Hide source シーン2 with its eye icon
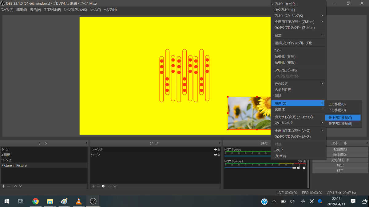 coord(215,150)
